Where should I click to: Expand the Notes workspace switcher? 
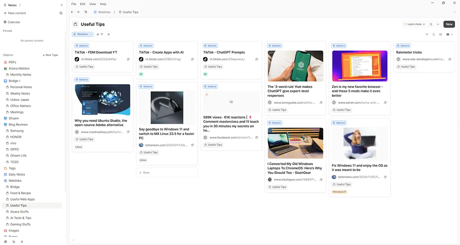click(x=12, y=5)
